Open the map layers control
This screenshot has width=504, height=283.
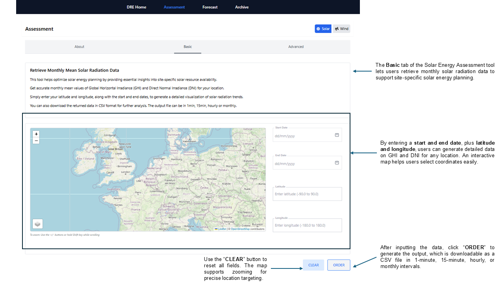click(x=37, y=224)
